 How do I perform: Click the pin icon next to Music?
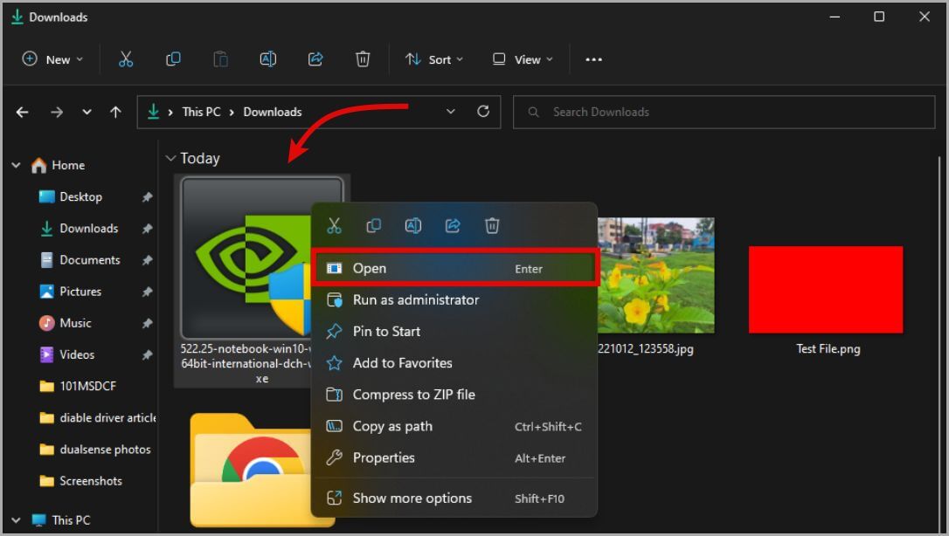147,323
